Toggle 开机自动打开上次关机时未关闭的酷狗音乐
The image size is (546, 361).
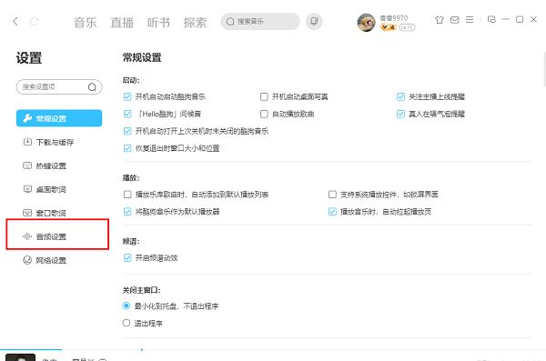click(x=127, y=131)
